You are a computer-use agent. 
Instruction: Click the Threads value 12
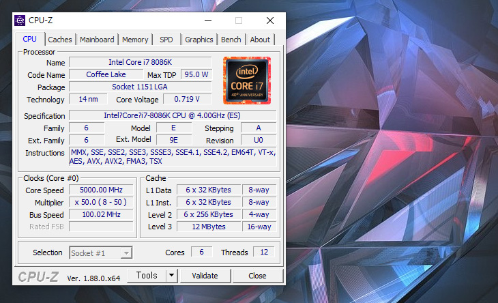(264, 252)
